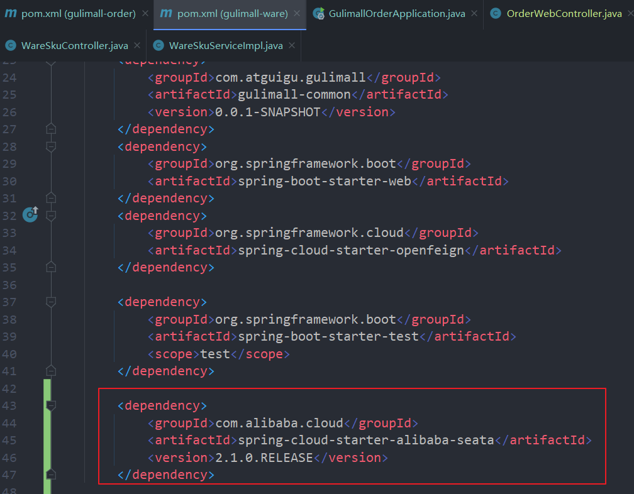The image size is (634, 494).
Task: Click the gutter override icon on line 32
Action: pyautogui.click(x=30, y=214)
